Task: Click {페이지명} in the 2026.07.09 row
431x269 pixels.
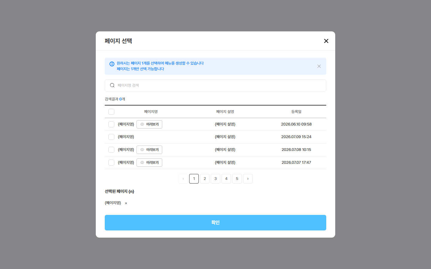Action: [126, 137]
